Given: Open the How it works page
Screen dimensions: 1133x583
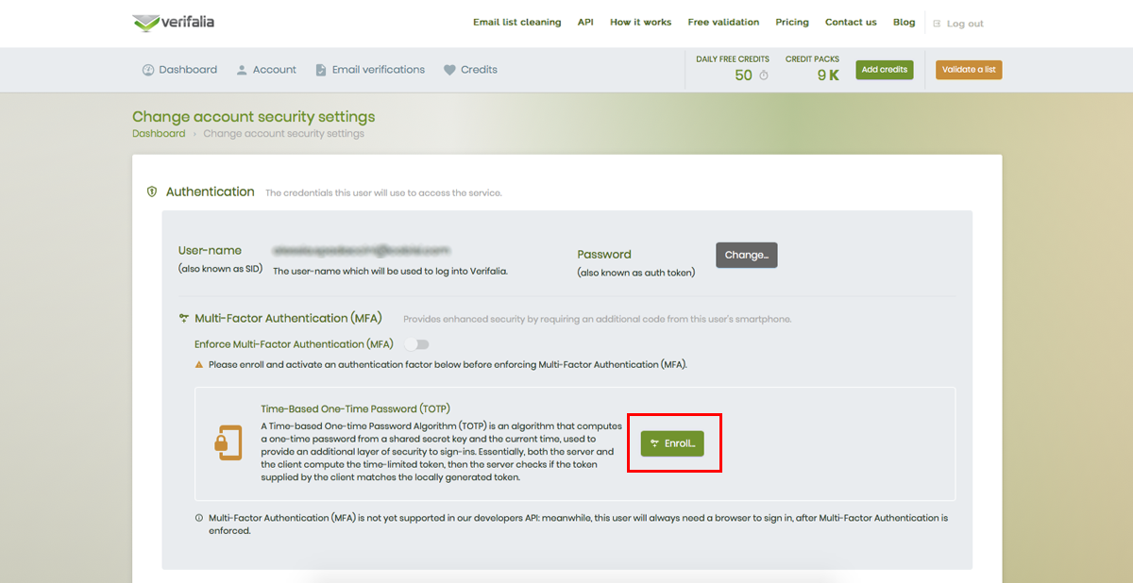Looking at the screenshot, I should pyautogui.click(x=640, y=23).
